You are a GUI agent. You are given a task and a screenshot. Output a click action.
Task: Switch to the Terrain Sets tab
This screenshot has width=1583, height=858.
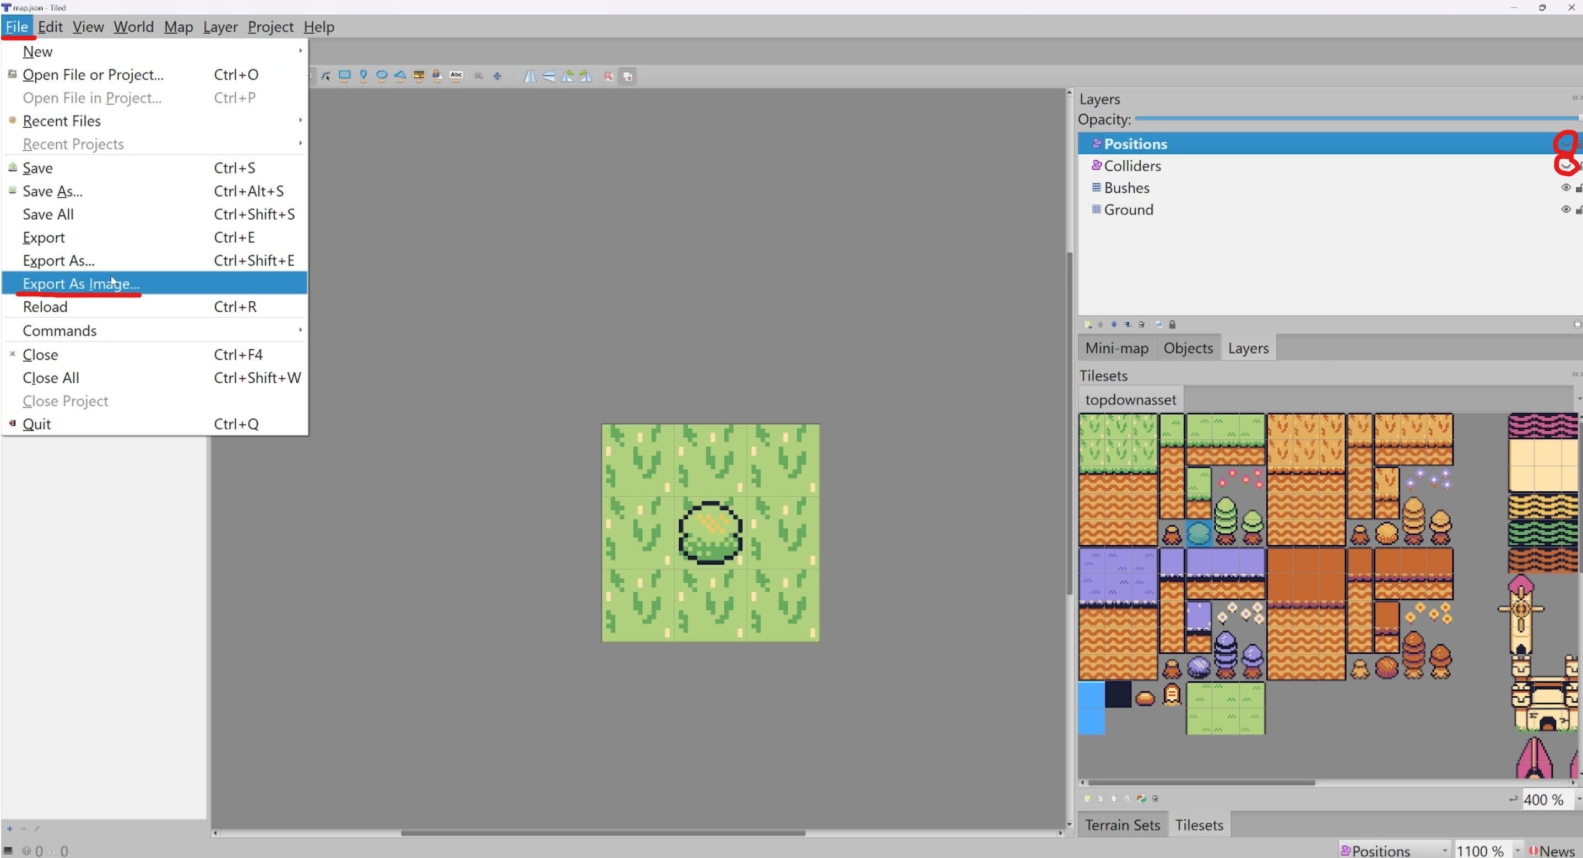pos(1122,824)
